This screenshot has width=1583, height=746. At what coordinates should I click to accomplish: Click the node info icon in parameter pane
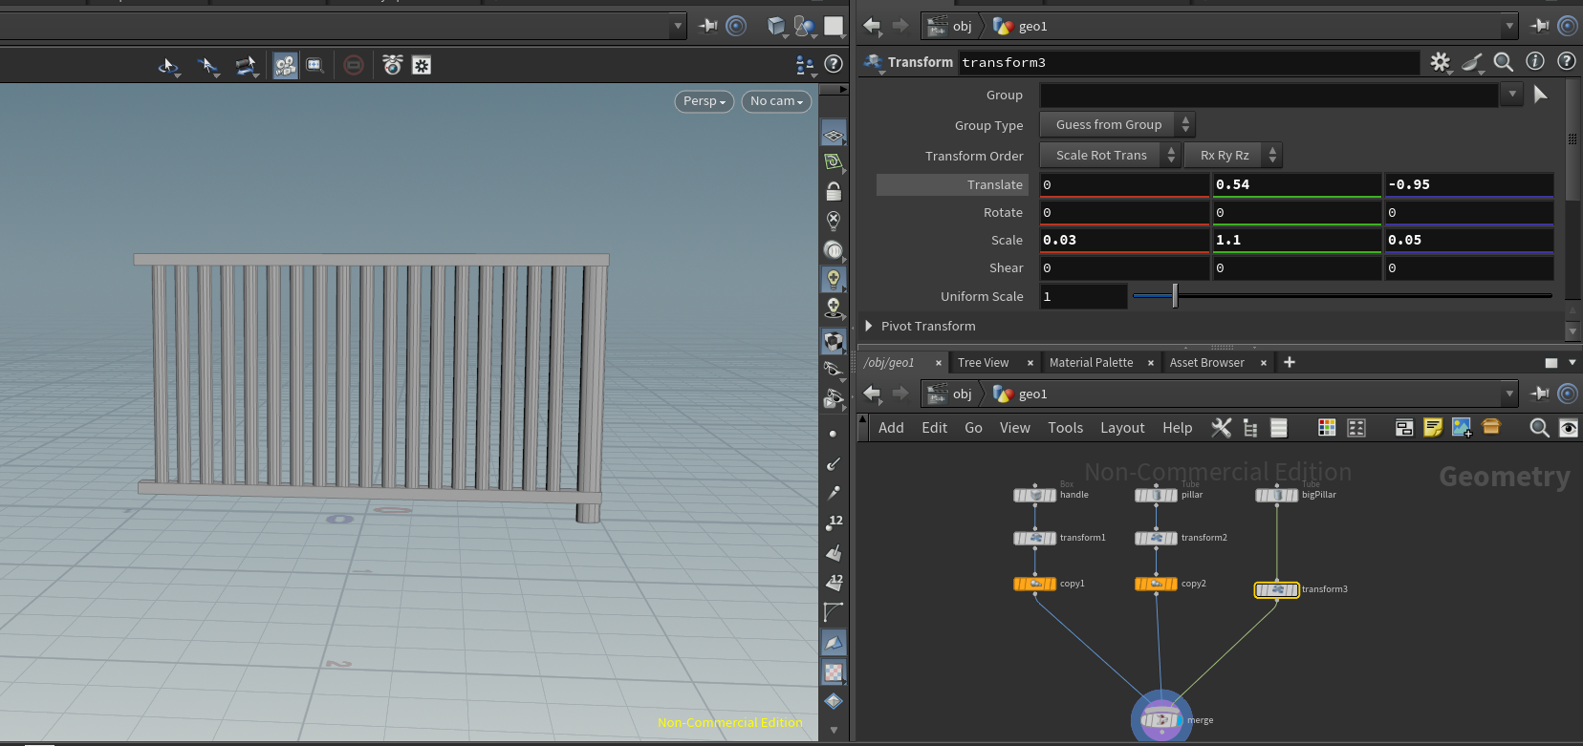click(x=1535, y=62)
